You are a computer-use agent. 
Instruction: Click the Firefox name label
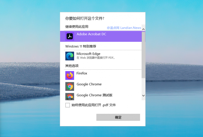82,73
